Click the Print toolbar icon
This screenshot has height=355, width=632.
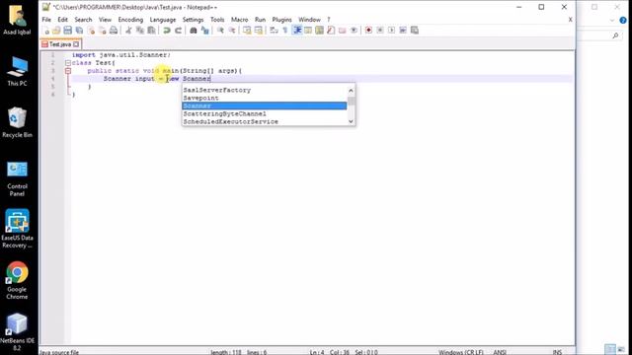[114, 31]
